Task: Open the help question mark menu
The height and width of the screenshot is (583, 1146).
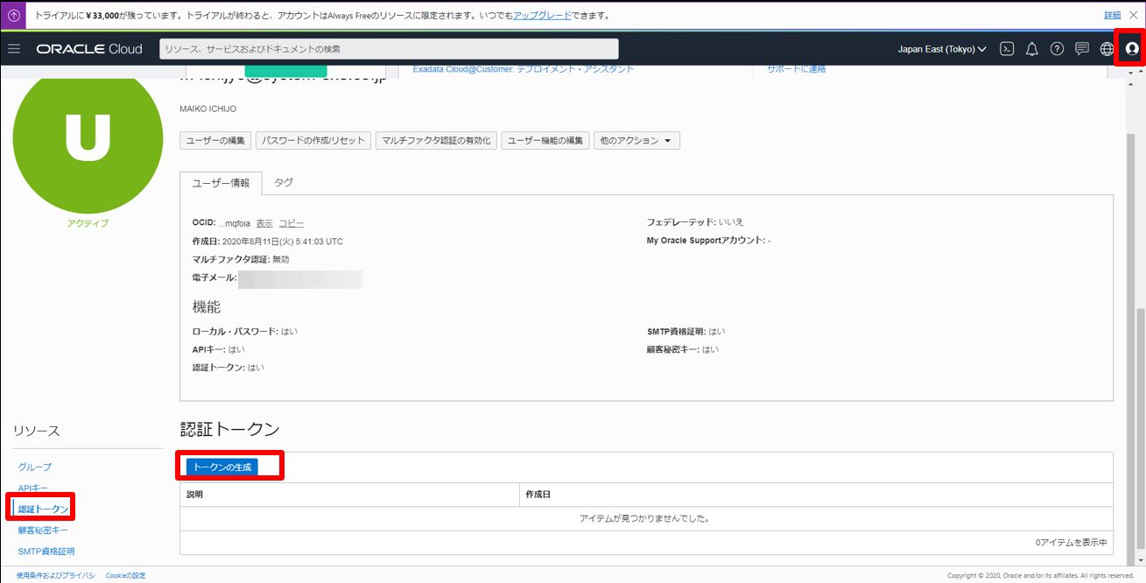Action: pos(1057,49)
